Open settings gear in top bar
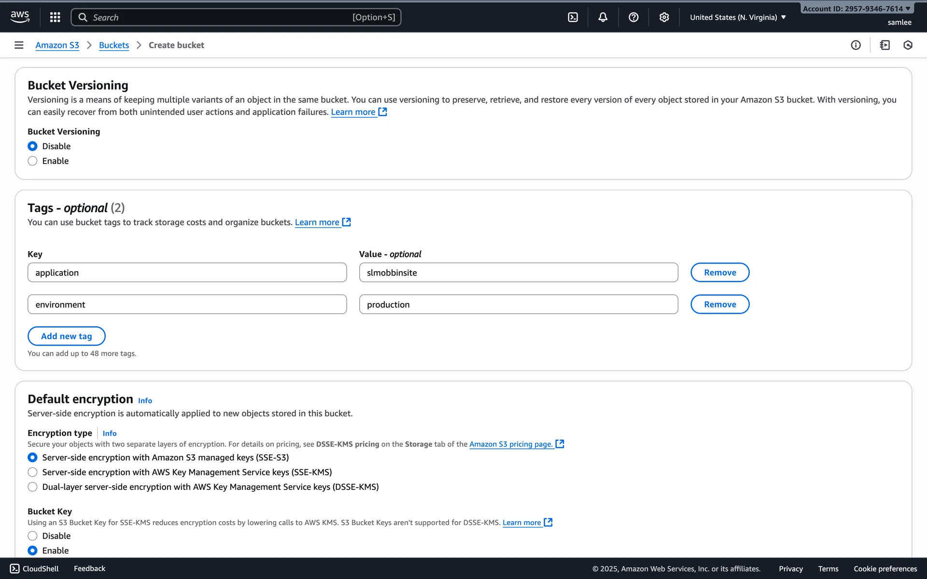This screenshot has height=579, width=927. 664,17
